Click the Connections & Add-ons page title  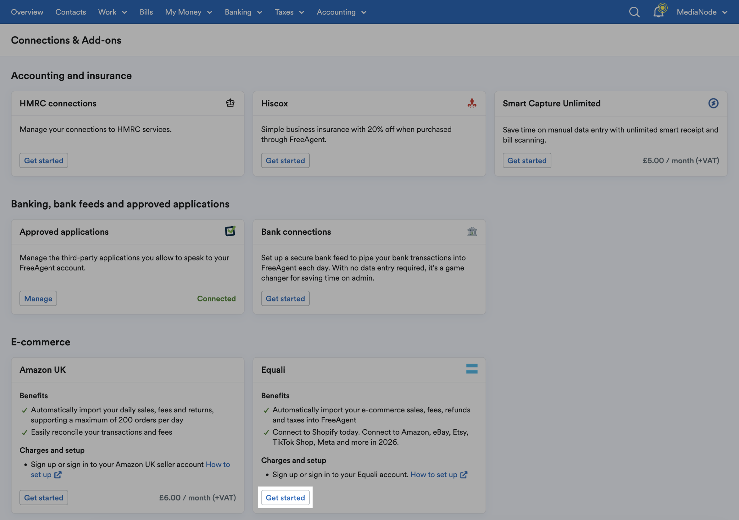(66, 40)
